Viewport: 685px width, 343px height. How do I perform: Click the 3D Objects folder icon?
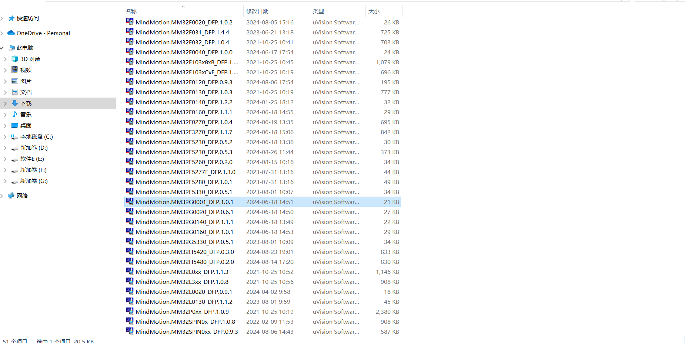click(15, 59)
